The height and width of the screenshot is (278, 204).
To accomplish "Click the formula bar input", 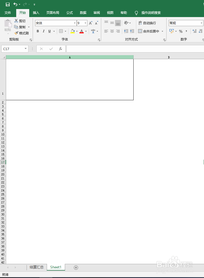I will [135, 49].
